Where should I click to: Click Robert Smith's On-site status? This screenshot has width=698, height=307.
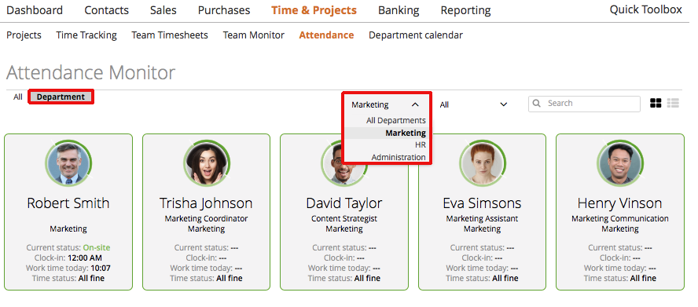[x=97, y=247]
